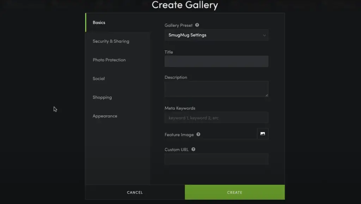The image size is (361, 204).
Task: Click the Custom URL help icon
Action: coord(193,149)
